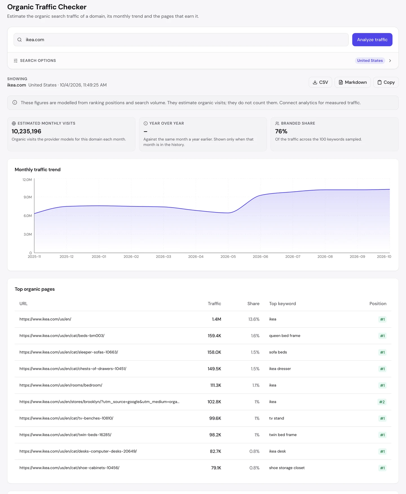Click the info icon in the modelled figures notice
The height and width of the screenshot is (494, 406).
point(15,103)
